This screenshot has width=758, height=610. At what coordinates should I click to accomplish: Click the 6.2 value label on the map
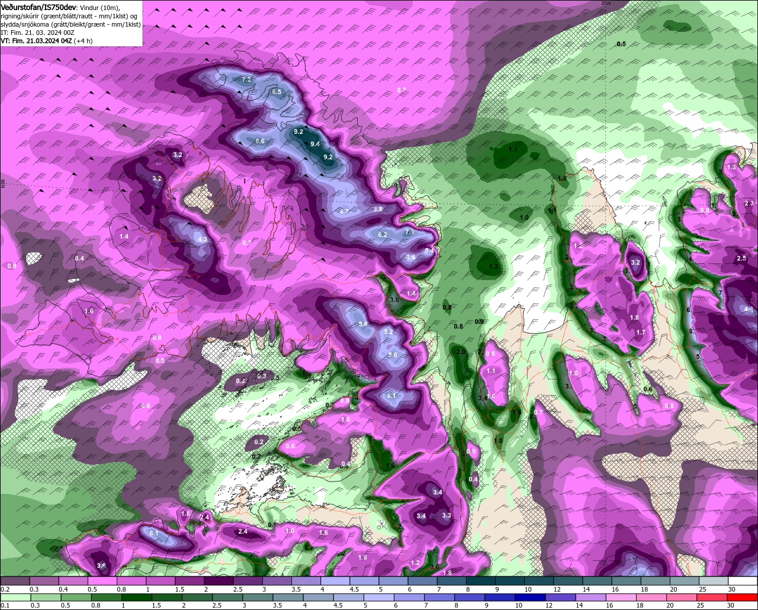382,235
